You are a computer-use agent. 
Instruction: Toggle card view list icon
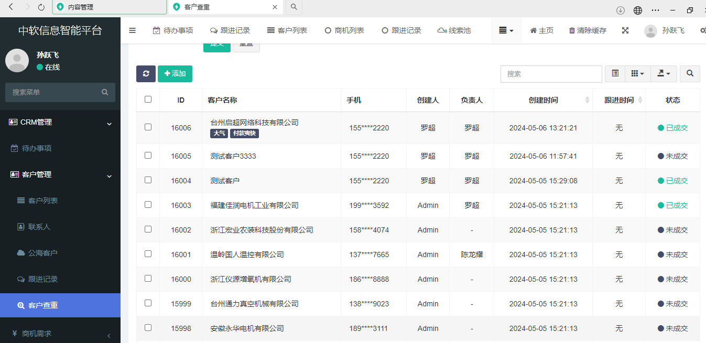pyautogui.click(x=615, y=74)
